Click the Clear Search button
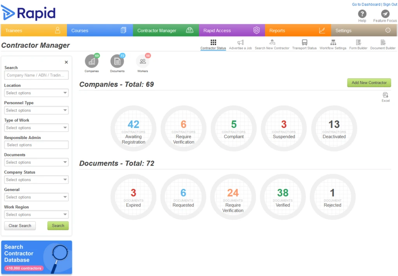Viewport: 398px width, 276px height. click(x=20, y=226)
